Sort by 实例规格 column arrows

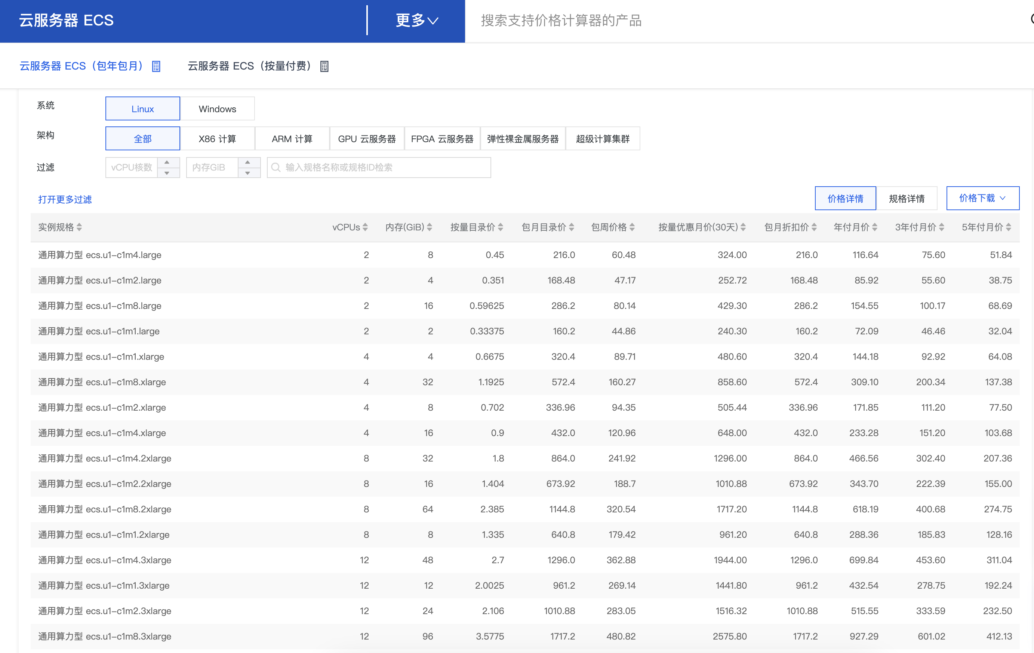(80, 227)
